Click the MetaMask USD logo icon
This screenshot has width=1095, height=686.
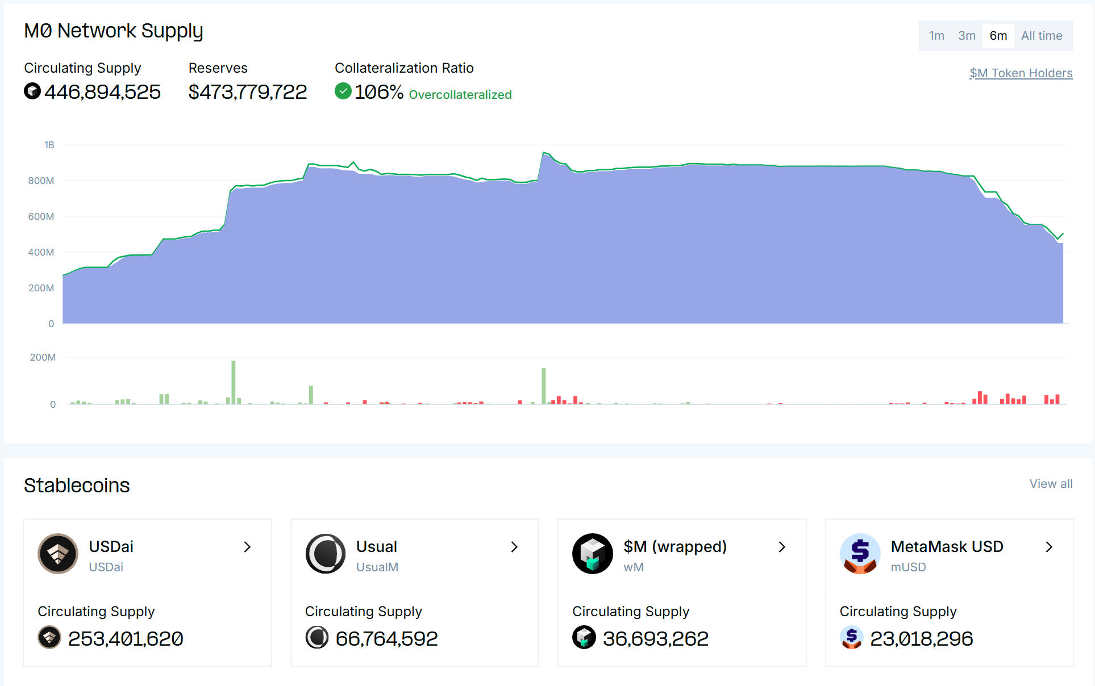click(860, 554)
